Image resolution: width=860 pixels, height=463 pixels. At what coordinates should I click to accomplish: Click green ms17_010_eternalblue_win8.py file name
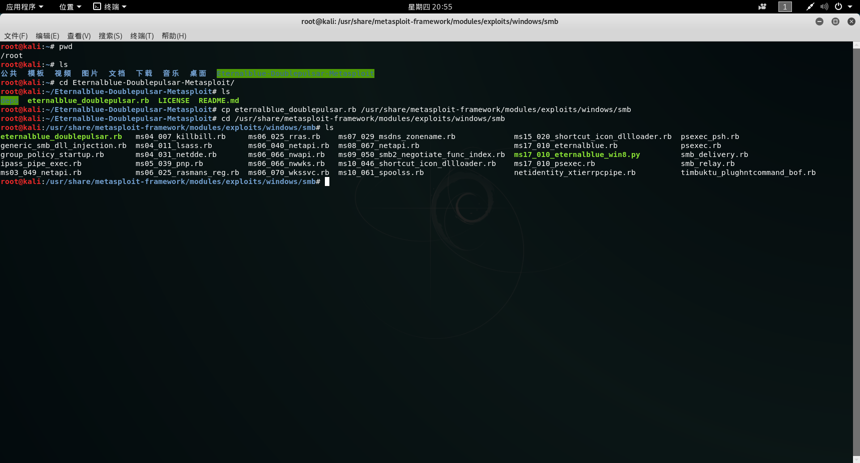click(x=577, y=154)
